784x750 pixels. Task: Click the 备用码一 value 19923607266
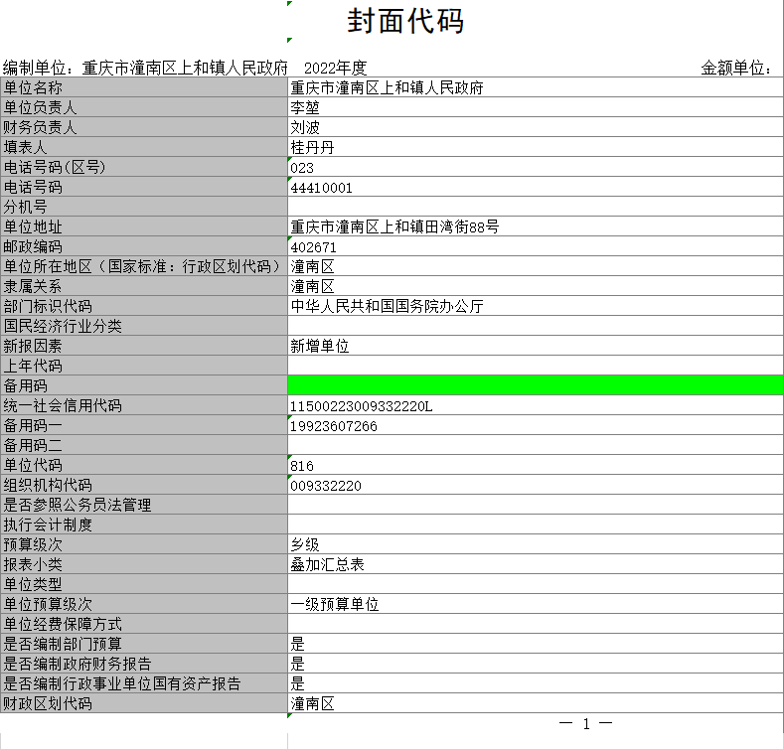[x=536, y=425]
